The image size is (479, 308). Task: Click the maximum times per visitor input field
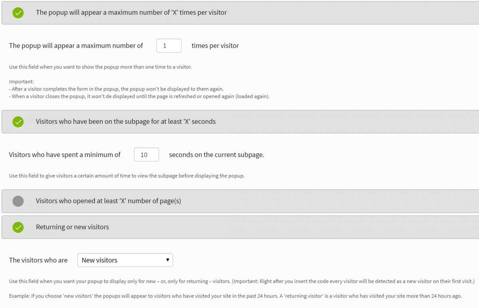168,46
